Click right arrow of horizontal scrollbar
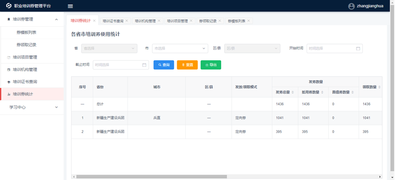 [x=380, y=177]
